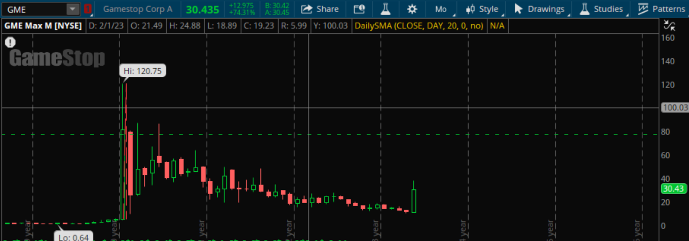Click the red exclamation alert icon beside symbol
689x241 pixels.
pyautogui.click(x=88, y=9)
